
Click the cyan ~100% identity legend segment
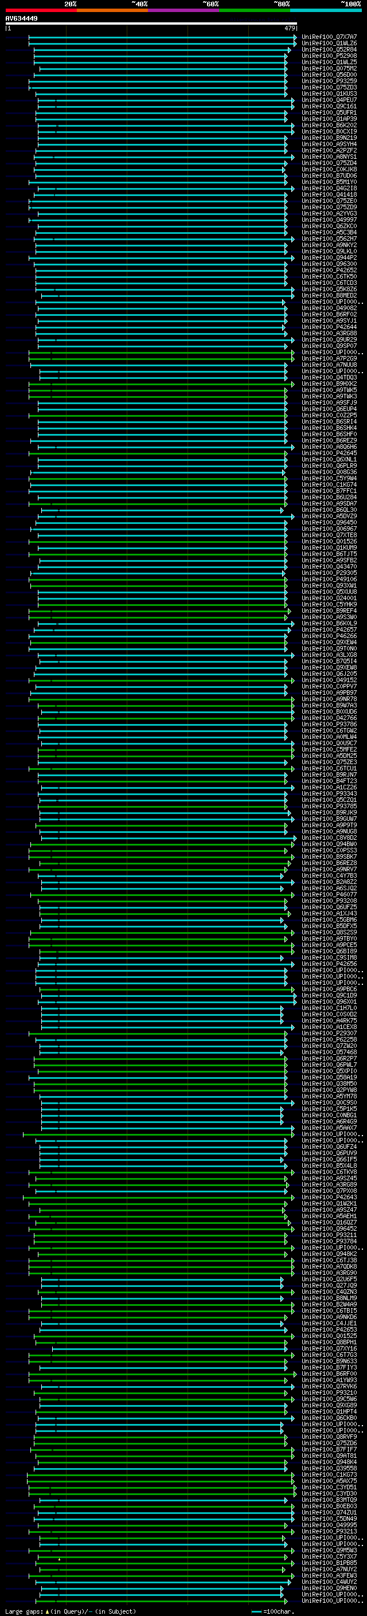click(x=326, y=10)
